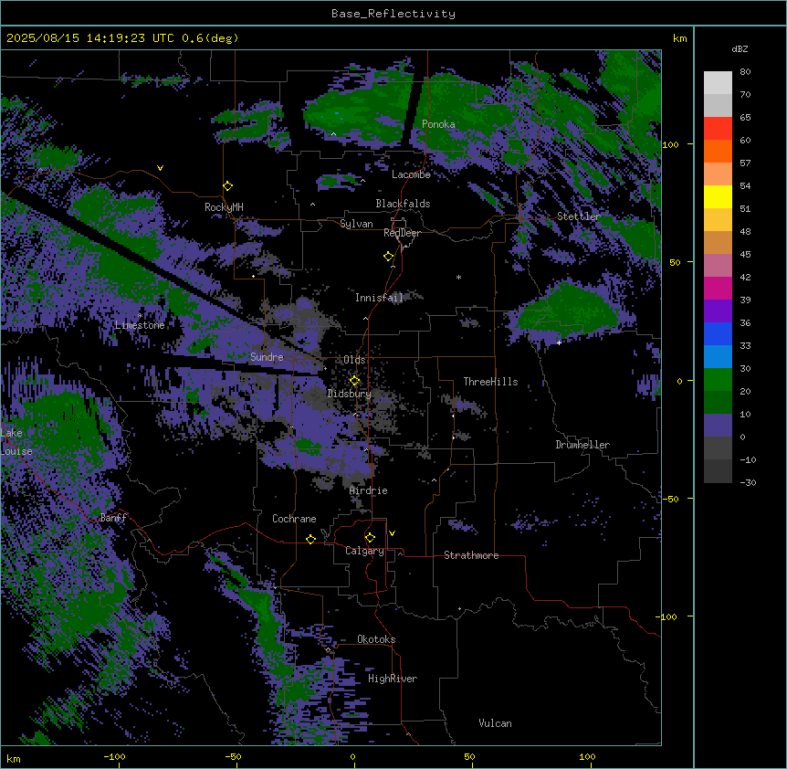Pick the yellow 54 dBZ legend swatch
Image resolution: width=787 pixels, height=769 pixels.
coord(718,197)
